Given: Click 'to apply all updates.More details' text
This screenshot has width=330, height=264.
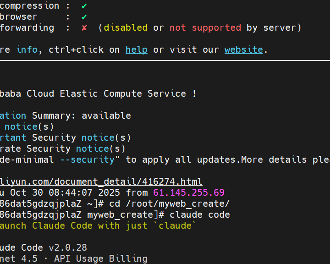Looking at the screenshot, I should click(194, 159).
